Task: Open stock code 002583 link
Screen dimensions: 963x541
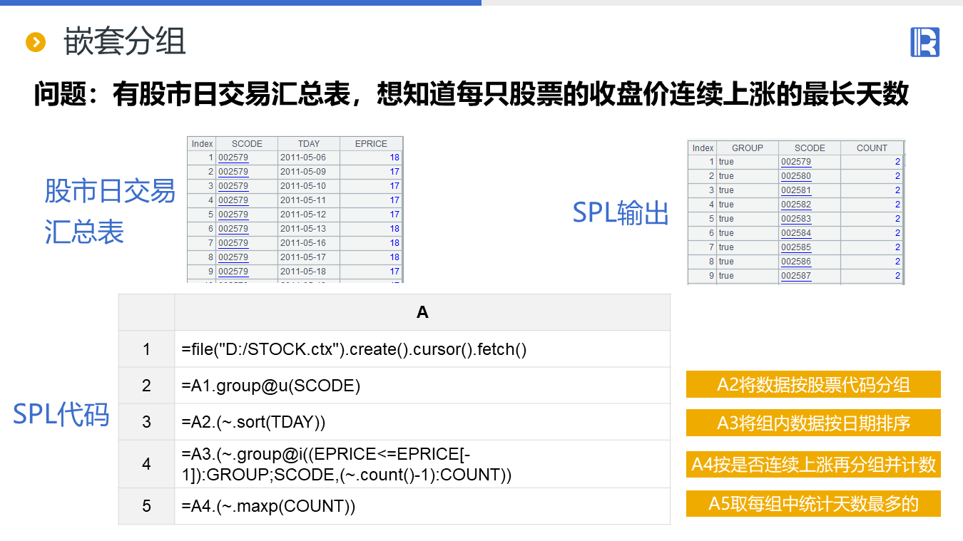Action: (795, 219)
